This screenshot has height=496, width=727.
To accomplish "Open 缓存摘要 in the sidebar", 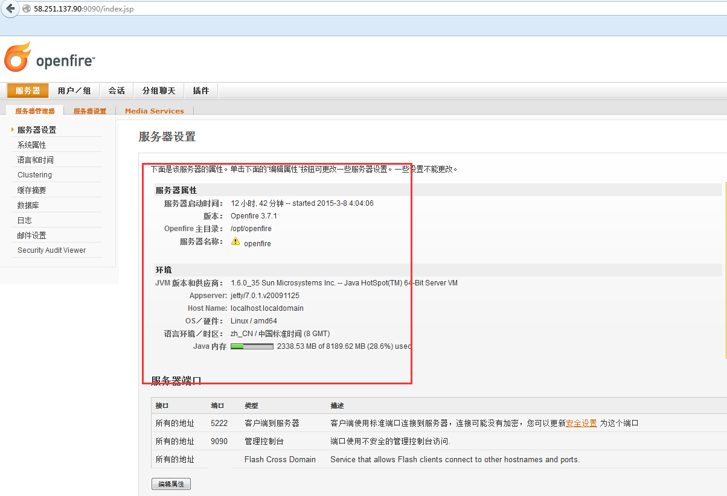I will (x=32, y=190).
